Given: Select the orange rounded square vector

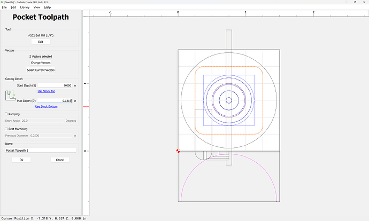Looking at the screenshot, I should pyautogui.click(x=196, y=101).
